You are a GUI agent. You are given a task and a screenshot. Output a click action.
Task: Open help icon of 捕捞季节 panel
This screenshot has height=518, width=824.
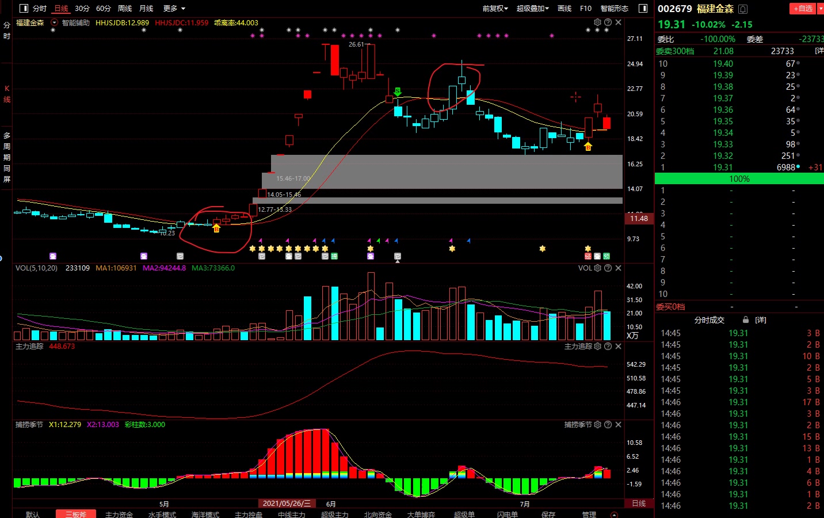coord(608,425)
